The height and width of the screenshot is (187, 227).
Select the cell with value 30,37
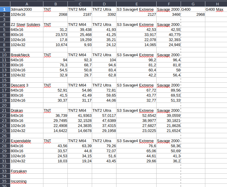point(56,100)
